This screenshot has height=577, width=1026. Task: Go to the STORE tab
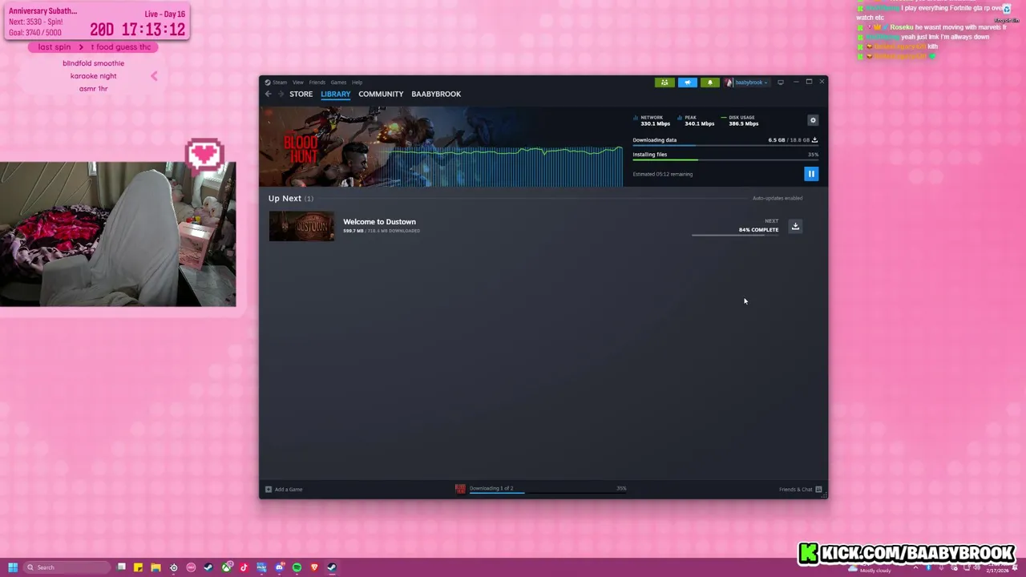[301, 94]
